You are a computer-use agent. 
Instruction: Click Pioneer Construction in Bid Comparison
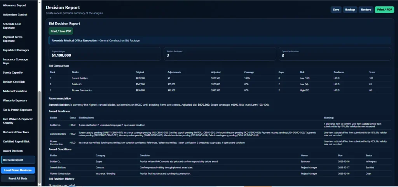[x=82, y=90]
